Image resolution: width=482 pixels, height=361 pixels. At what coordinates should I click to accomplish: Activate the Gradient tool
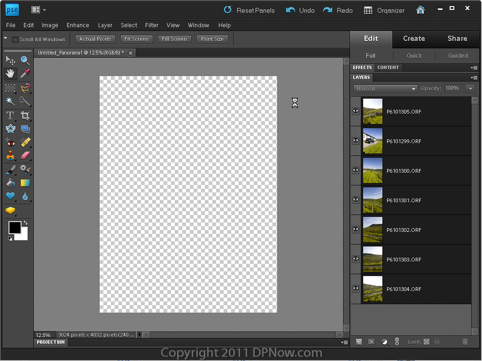[25, 183]
